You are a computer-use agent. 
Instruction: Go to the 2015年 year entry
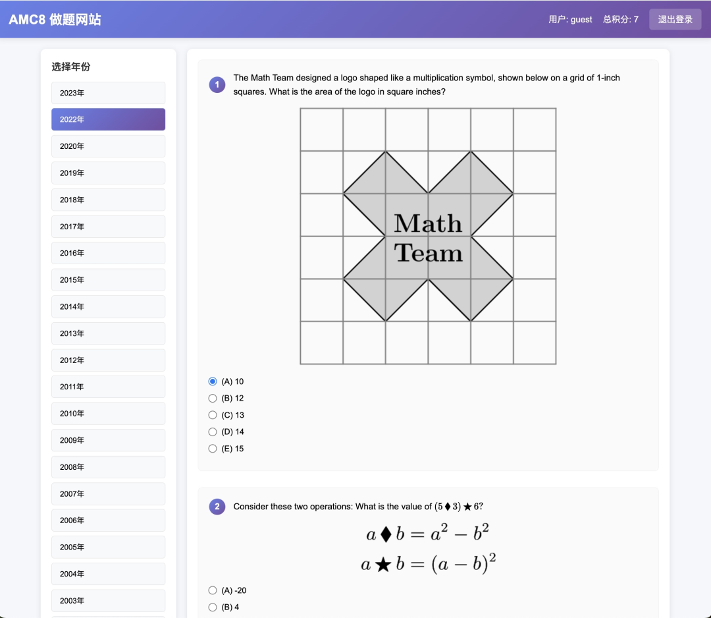[x=108, y=280]
